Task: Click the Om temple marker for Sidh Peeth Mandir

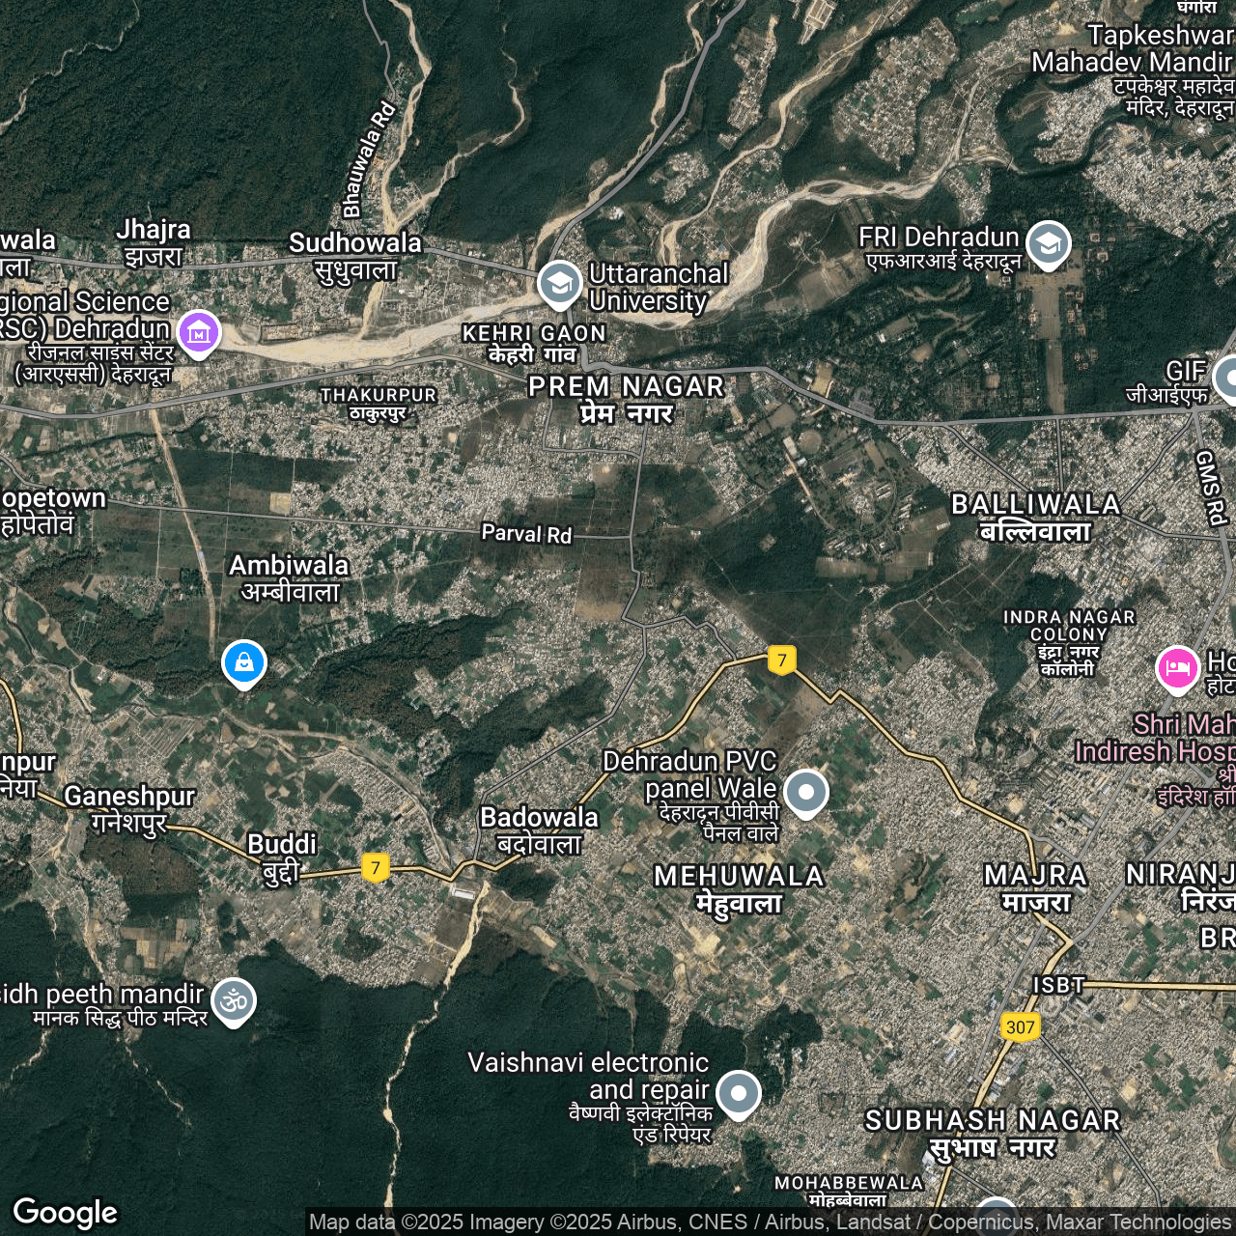Action: pyautogui.click(x=234, y=1000)
